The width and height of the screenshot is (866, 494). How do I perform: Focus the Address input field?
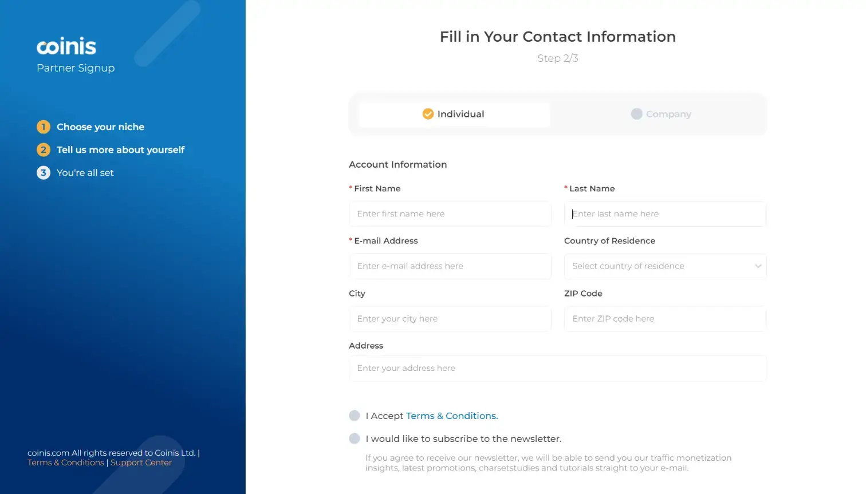(557, 369)
